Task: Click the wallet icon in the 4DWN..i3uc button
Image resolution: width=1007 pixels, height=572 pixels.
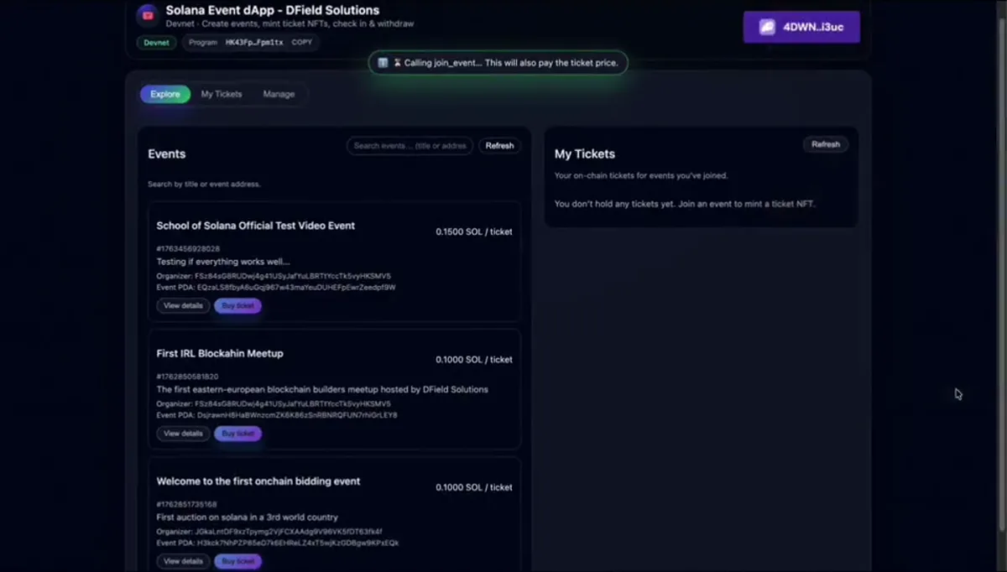Action: point(767,27)
